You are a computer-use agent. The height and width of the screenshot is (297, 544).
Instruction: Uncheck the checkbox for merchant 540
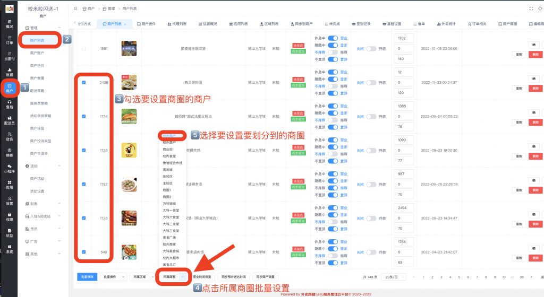tap(83, 252)
